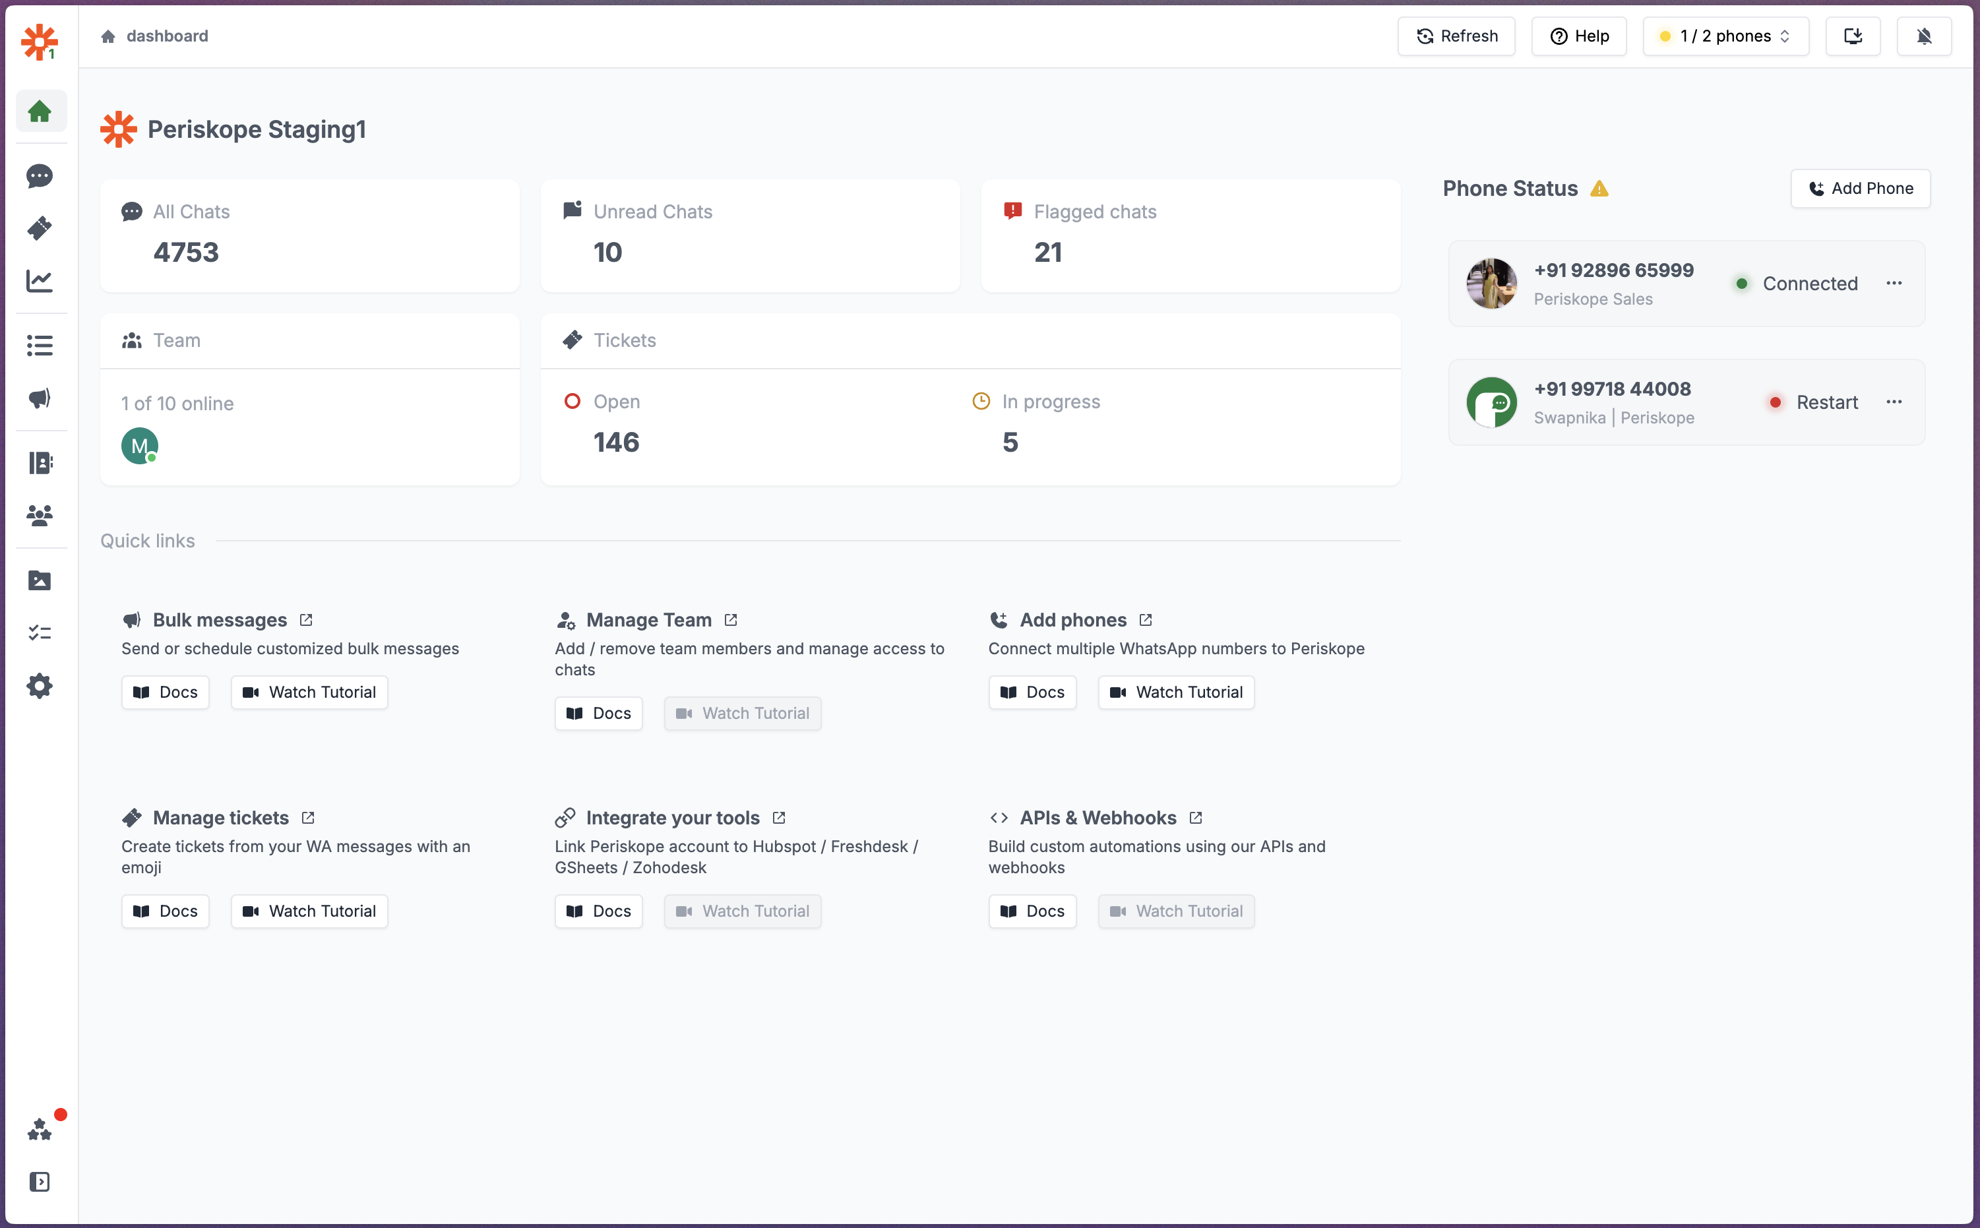Open the Bulk messages megaphone sidebar icon

pyautogui.click(x=40, y=398)
